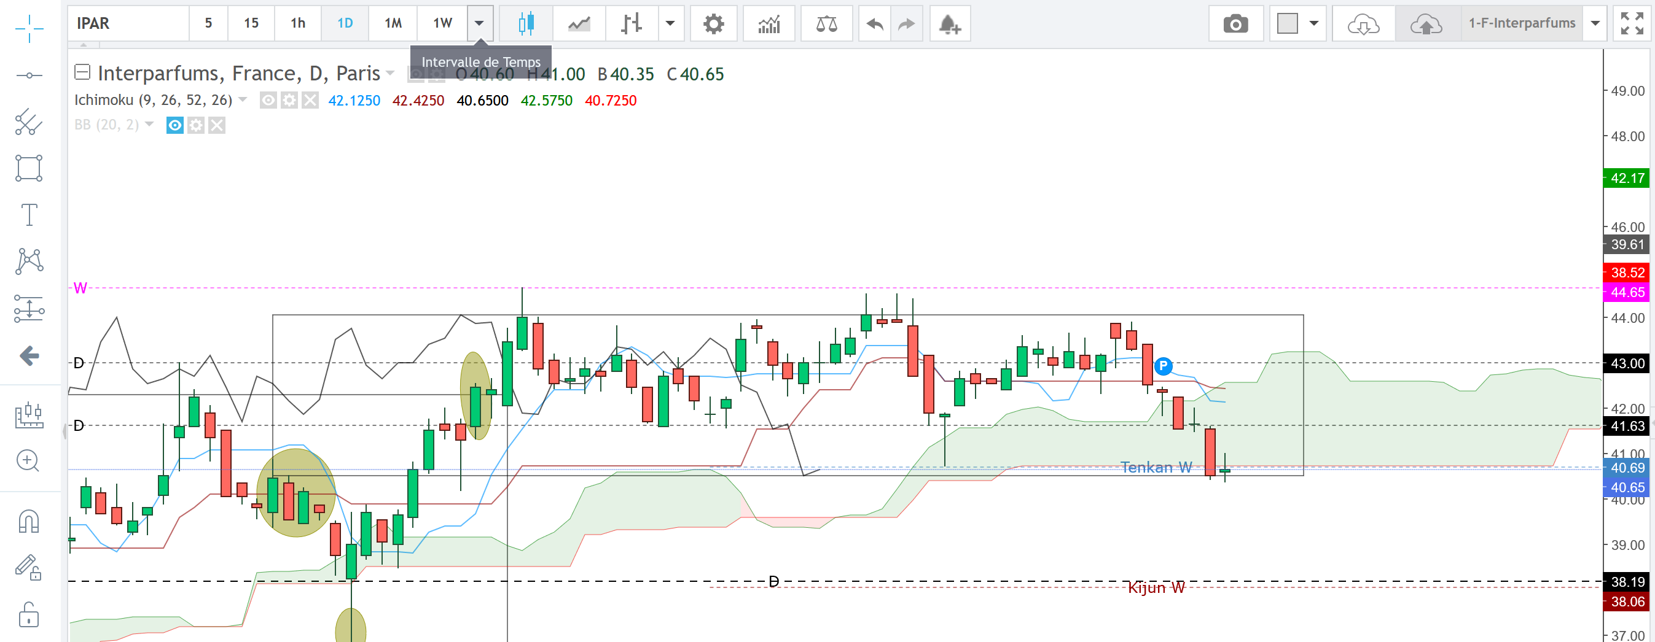Toggle BB indicator visibility eye
This screenshot has width=1655, height=642.
[174, 125]
